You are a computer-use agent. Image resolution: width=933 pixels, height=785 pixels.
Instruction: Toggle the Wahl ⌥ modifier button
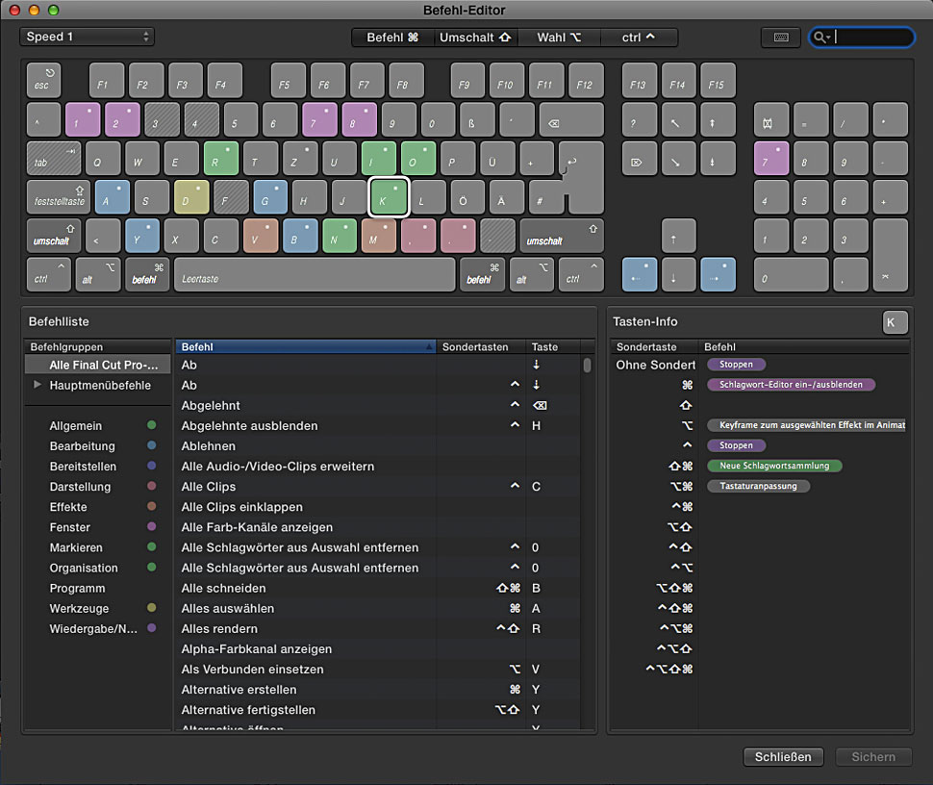point(559,38)
